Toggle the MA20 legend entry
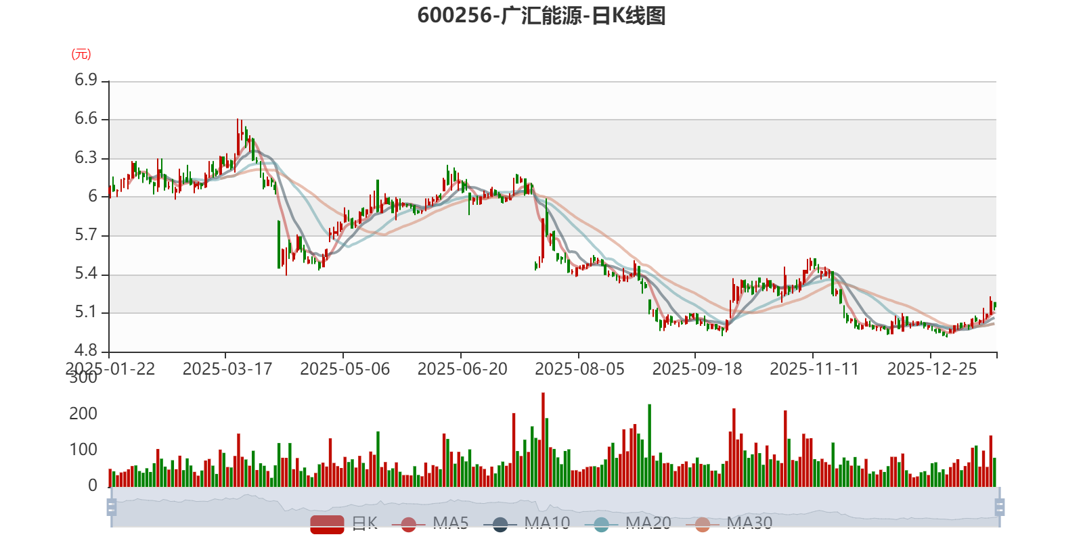 pos(627,523)
